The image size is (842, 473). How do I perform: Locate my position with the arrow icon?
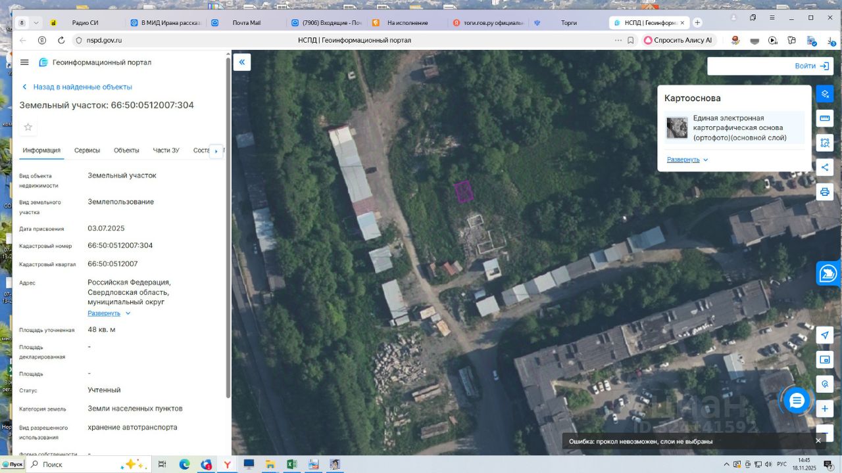pyautogui.click(x=825, y=335)
